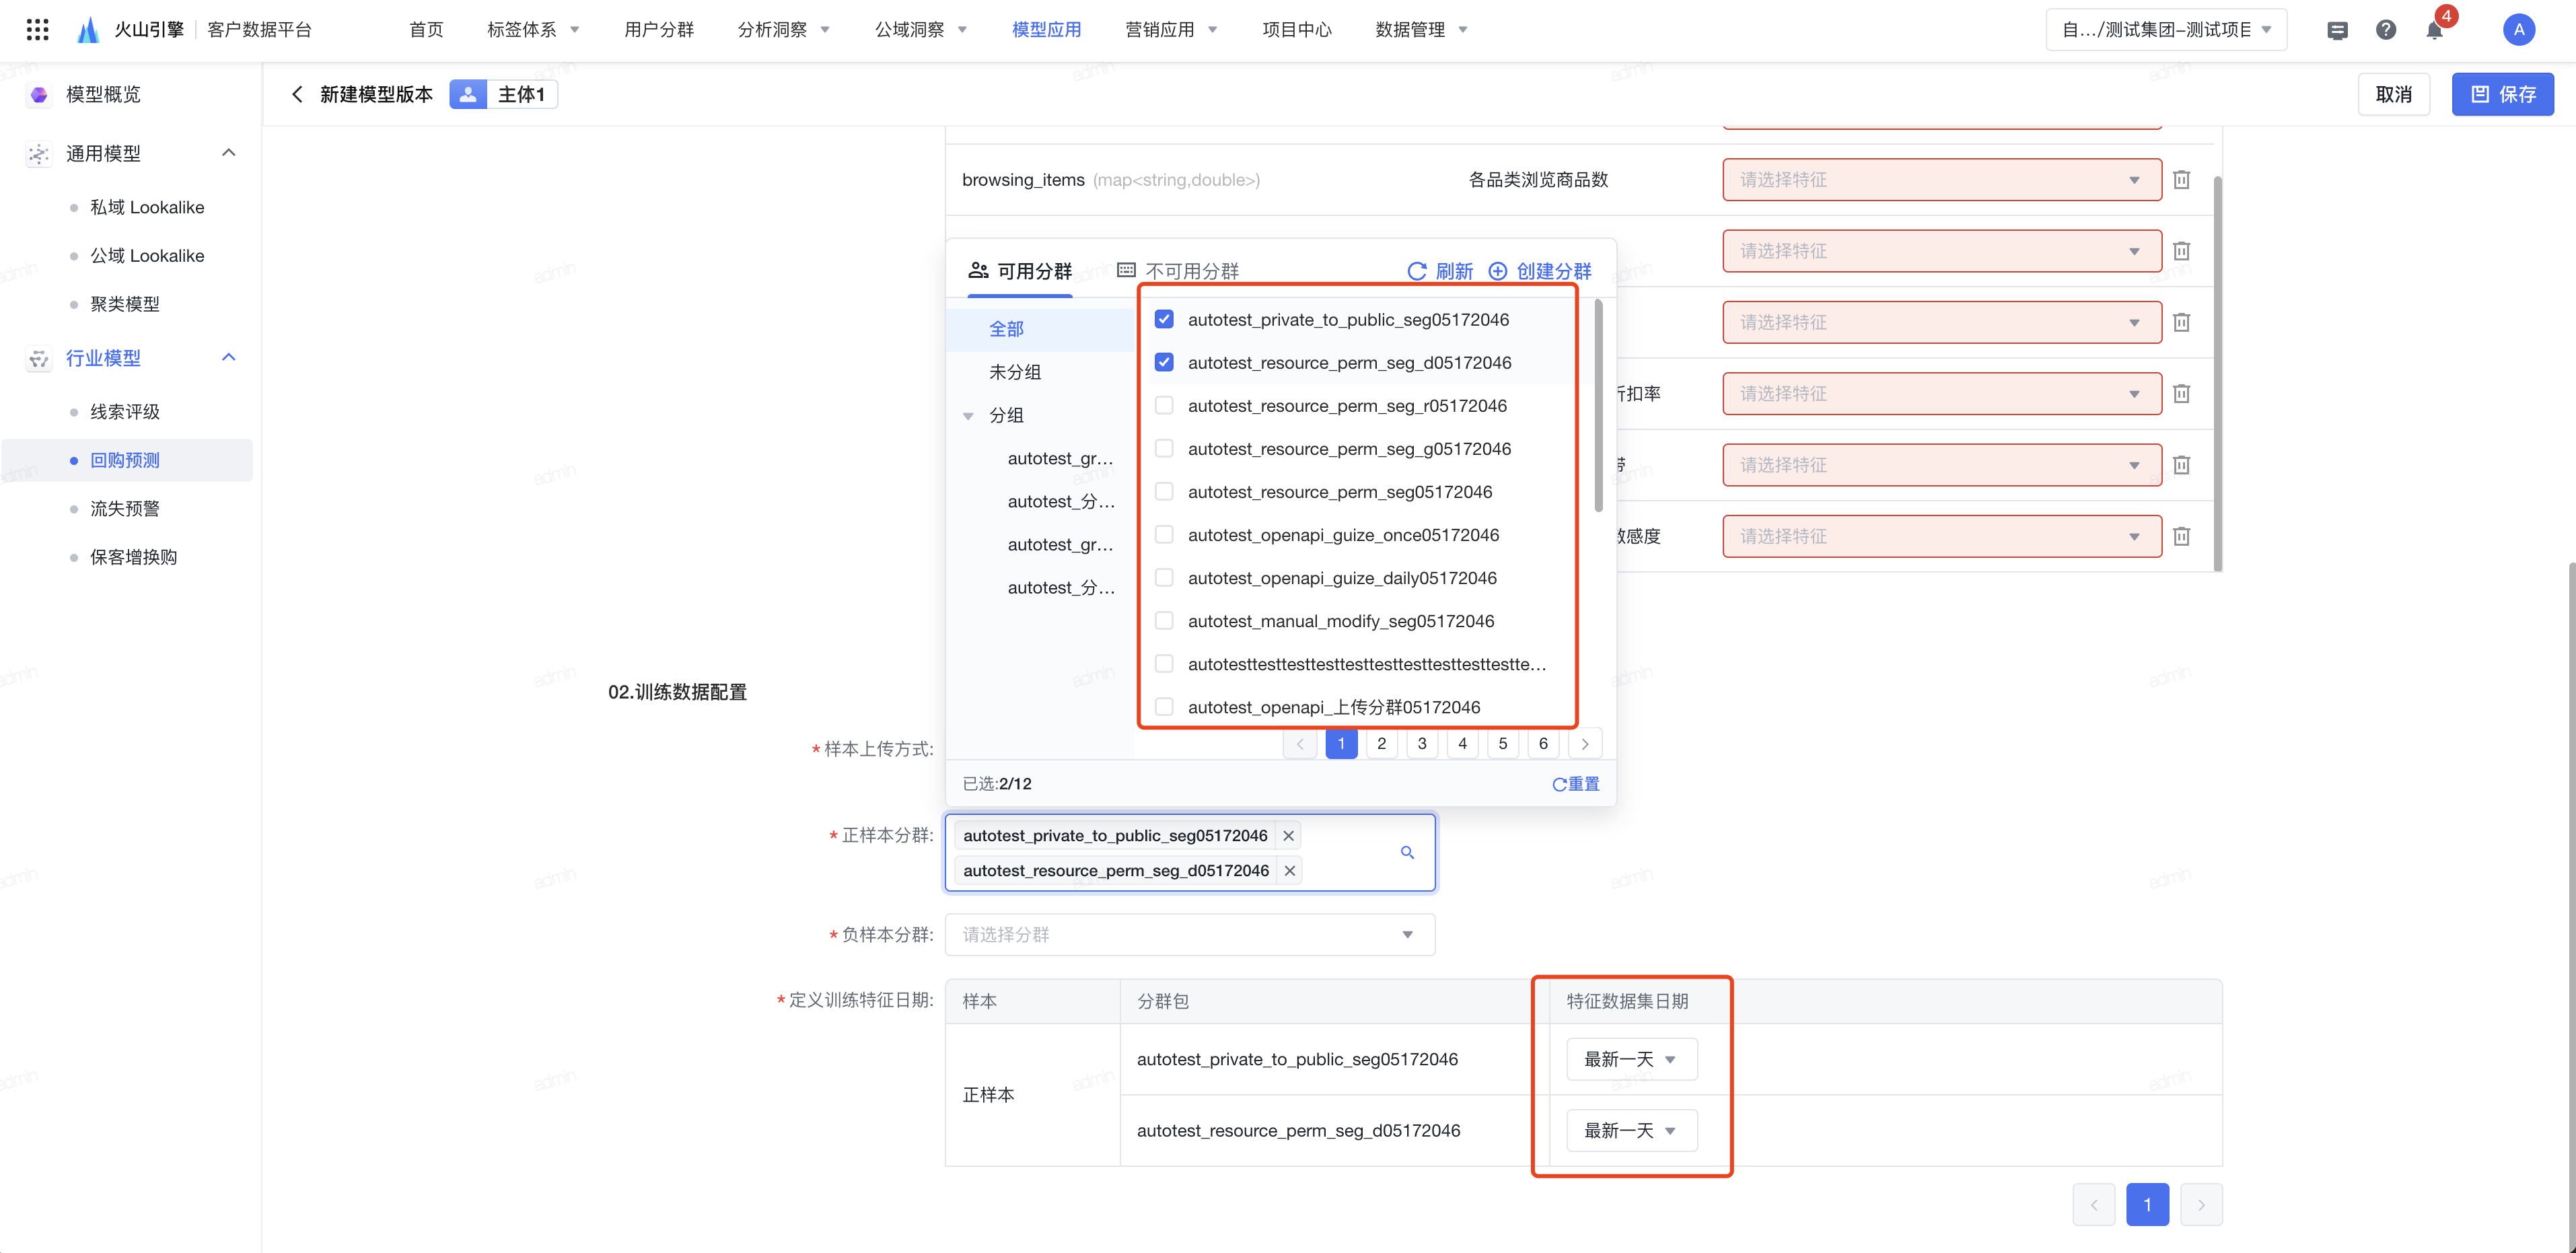Viewport: 2576px width, 1253px height.
Task: Open the 营销应用 menu
Action: point(1171,30)
